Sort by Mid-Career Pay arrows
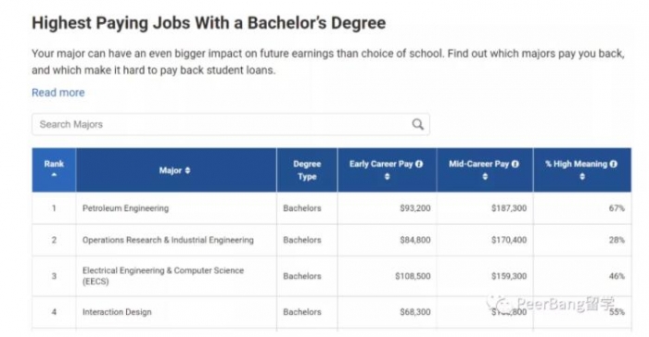Screen dimensions: 649x337 (485, 177)
